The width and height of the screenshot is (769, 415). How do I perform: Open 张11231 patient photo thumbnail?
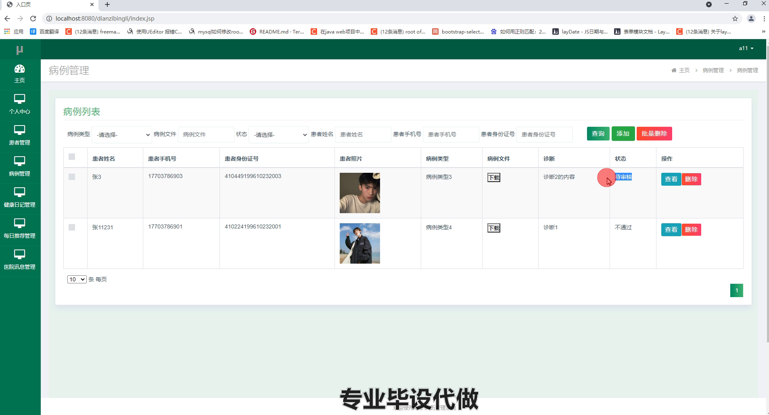tap(359, 243)
